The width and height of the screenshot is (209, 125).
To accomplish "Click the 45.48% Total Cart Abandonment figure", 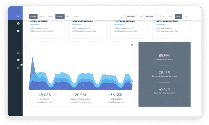I will click(x=164, y=89).
